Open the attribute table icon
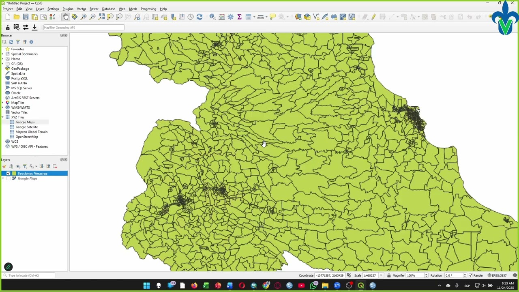The width and height of the screenshot is (519, 292). click(248, 17)
